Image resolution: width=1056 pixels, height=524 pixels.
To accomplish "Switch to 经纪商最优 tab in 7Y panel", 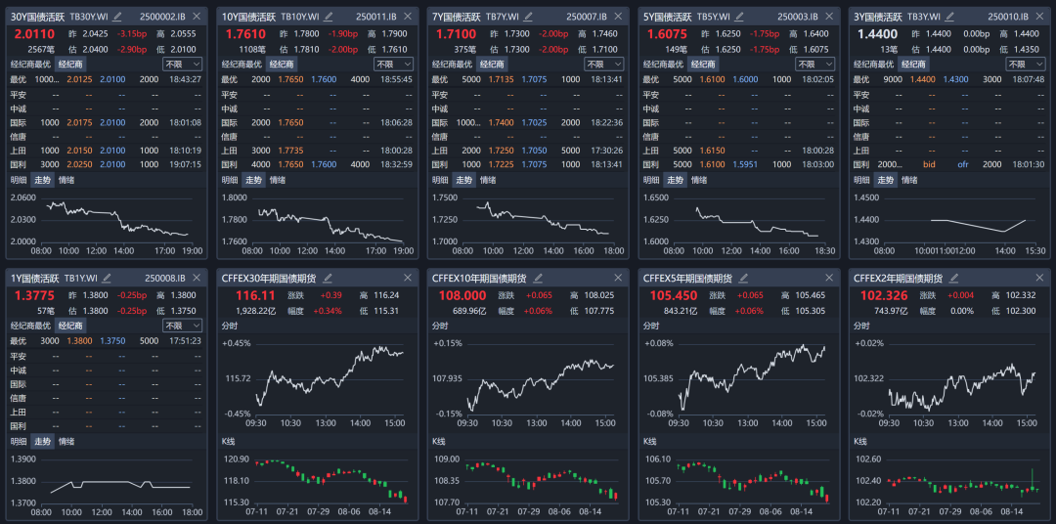I will pos(454,64).
